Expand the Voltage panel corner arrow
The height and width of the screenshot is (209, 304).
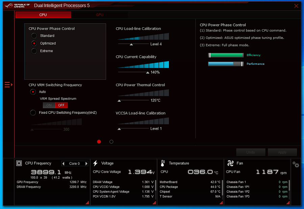click(154, 203)
